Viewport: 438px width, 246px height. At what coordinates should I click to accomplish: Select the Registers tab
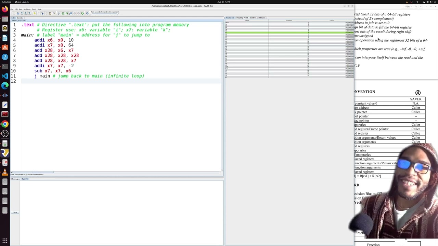coord(230,18)
